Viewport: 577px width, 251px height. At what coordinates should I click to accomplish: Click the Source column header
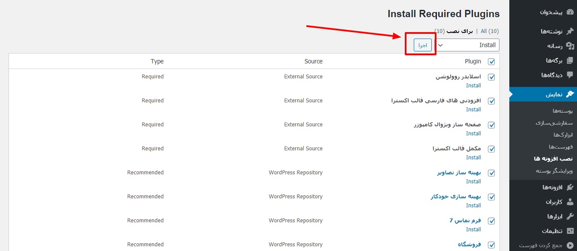click(314, 61)
